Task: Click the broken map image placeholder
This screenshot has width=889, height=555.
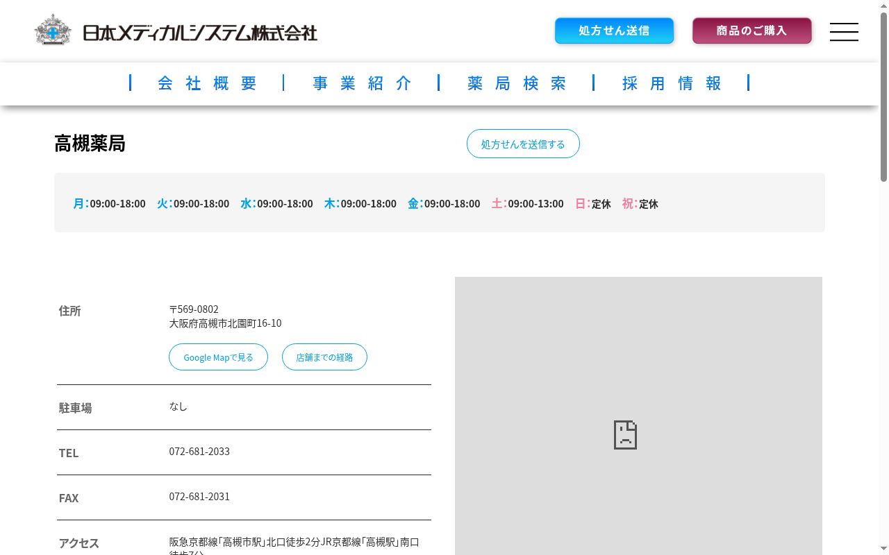Action: tap(638, 416)
